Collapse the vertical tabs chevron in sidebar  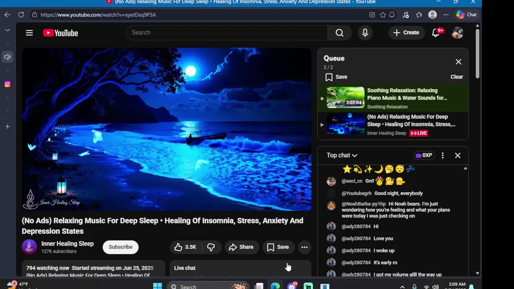tap(7, 30)
